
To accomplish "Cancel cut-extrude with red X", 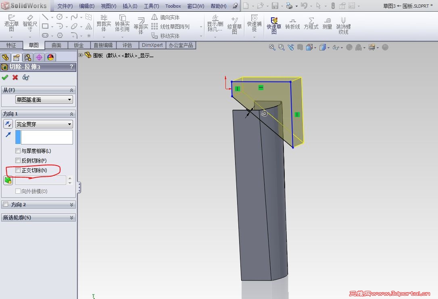I will point(15,77).
